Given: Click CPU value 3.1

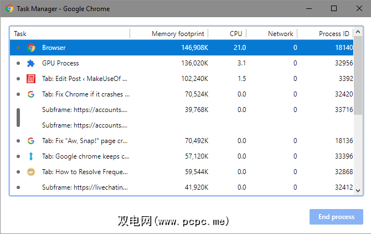Looking at the screenshot, I should [241, 63].
